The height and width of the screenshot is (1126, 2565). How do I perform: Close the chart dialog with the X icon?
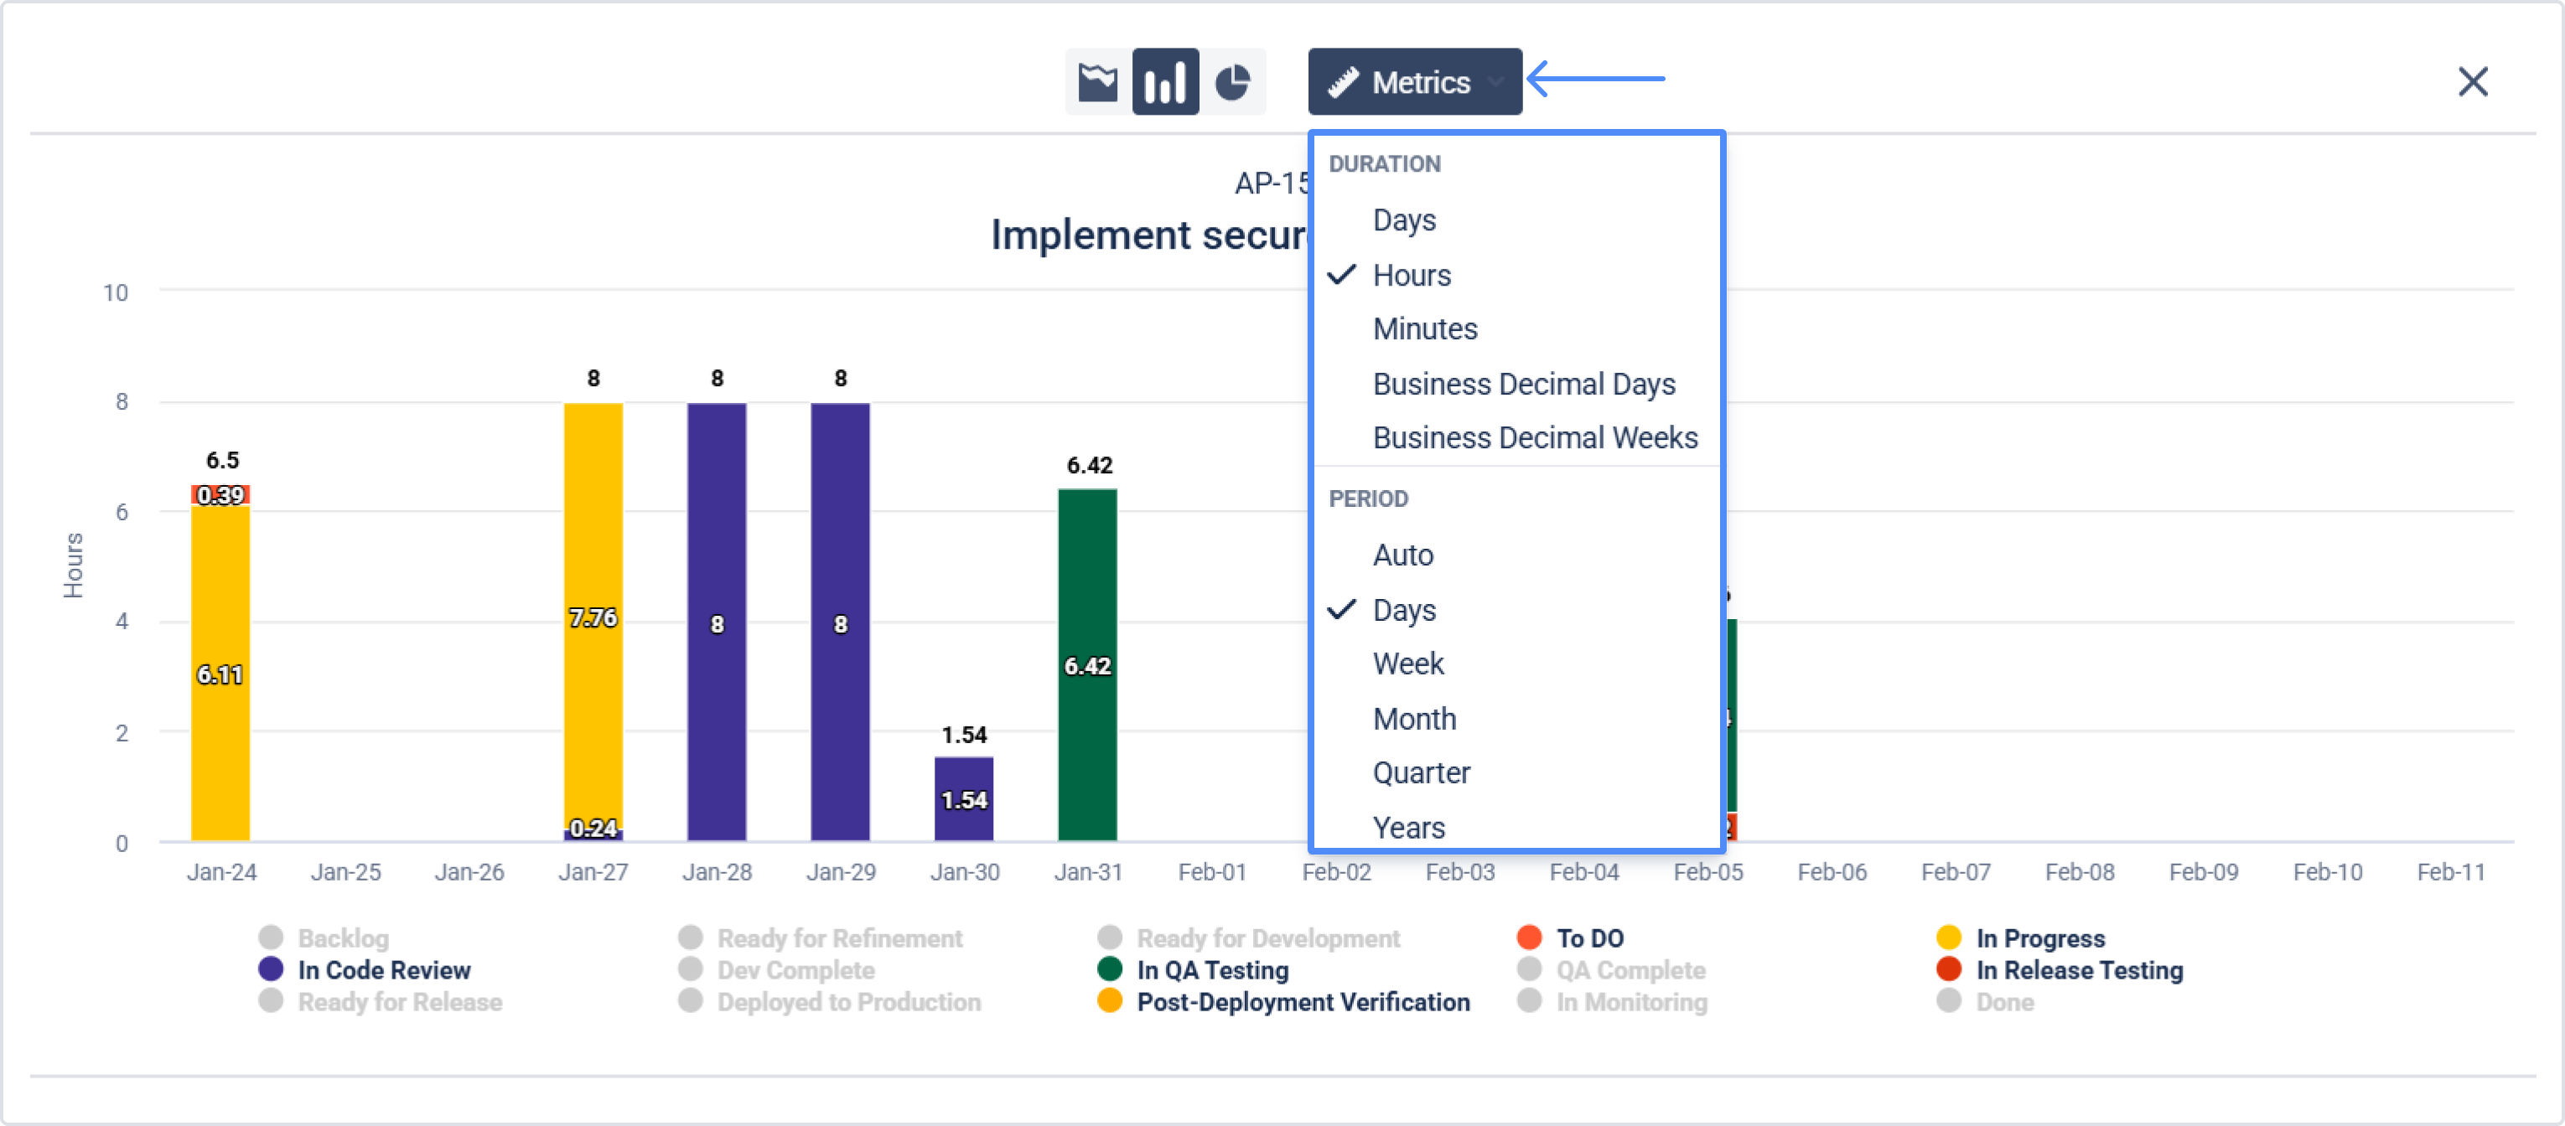2473,81
